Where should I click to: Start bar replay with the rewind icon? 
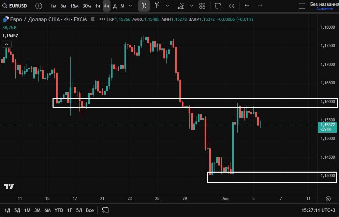232,6
